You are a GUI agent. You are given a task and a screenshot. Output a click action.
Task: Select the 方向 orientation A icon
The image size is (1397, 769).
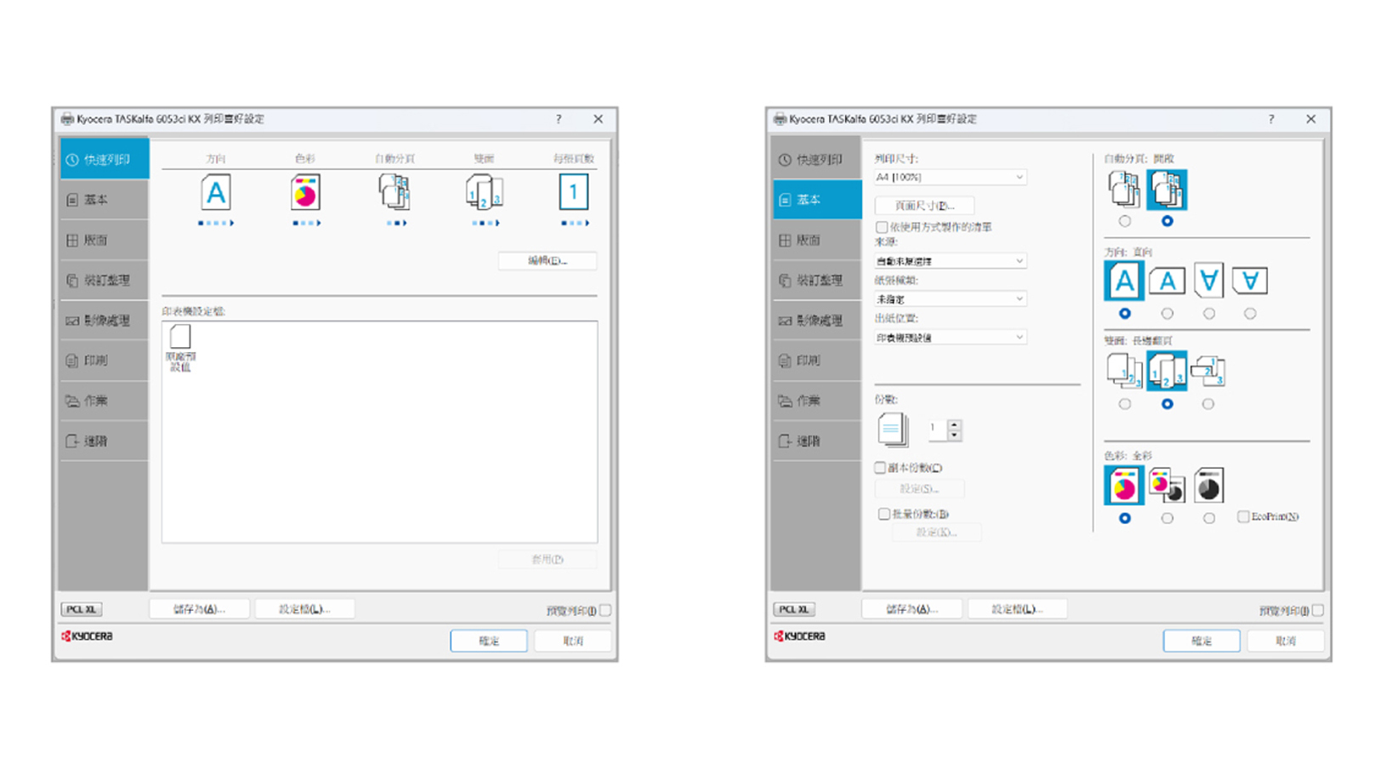216,194
